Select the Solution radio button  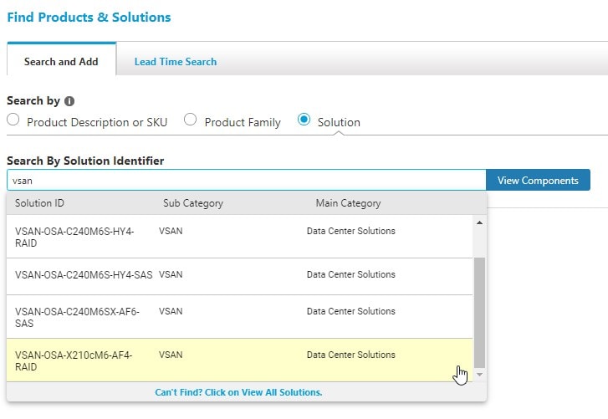pyautogui.click(x=304, y=120)
